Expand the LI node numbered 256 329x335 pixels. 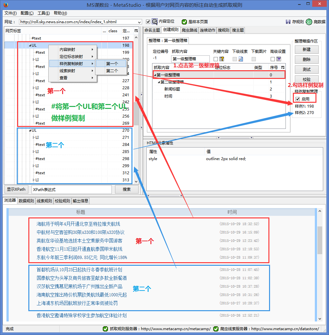[x=34, y=116]
